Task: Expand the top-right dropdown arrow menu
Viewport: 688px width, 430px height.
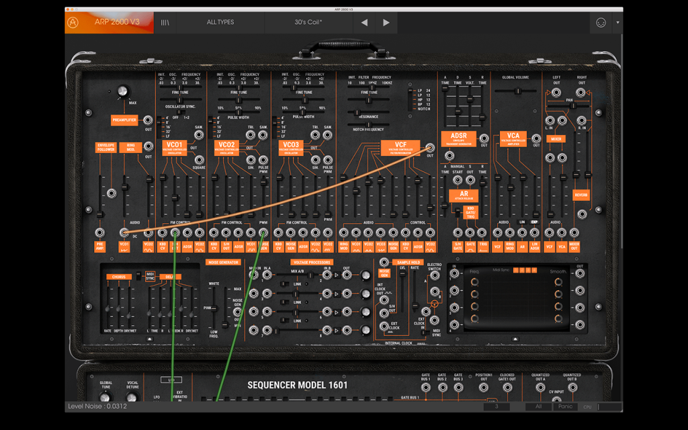Action: pos(618,22)
